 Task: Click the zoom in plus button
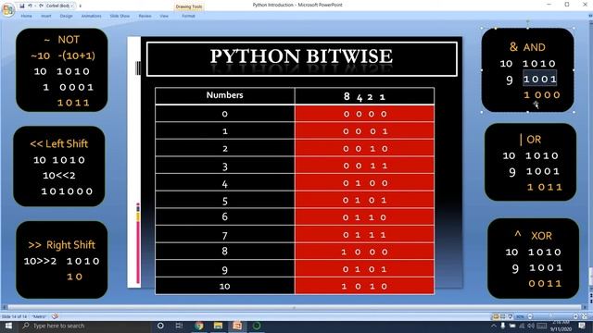(575, 316)
